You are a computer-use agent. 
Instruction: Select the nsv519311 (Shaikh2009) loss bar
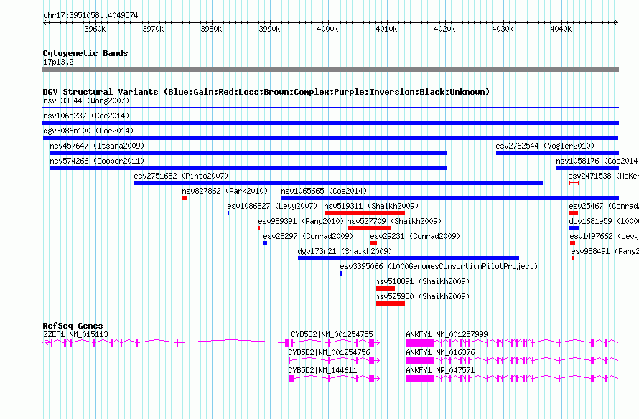[365, 213]
